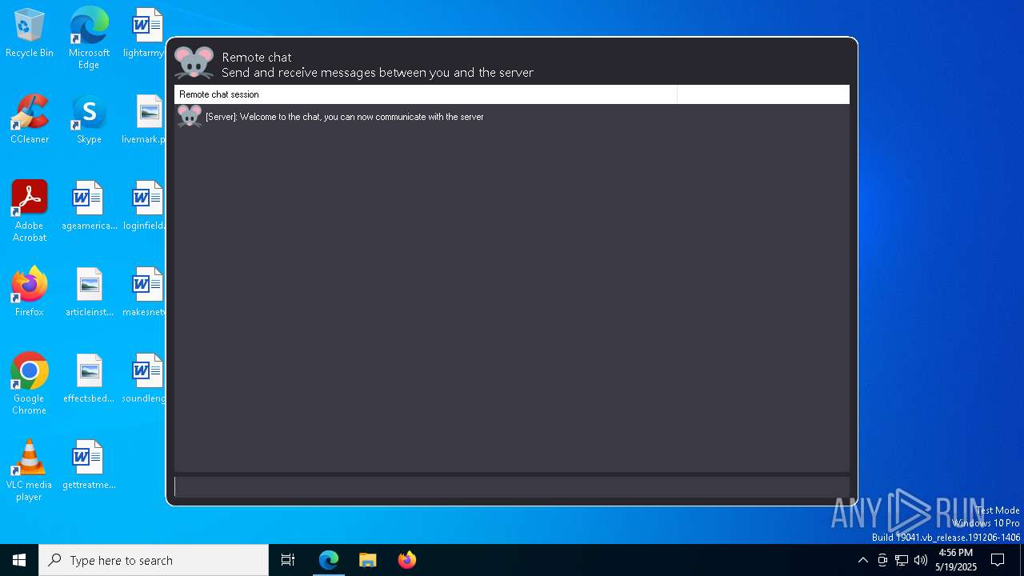Screen dimensions: 1024x576
Task: Open the Windows Start menu
Action: 19,560
